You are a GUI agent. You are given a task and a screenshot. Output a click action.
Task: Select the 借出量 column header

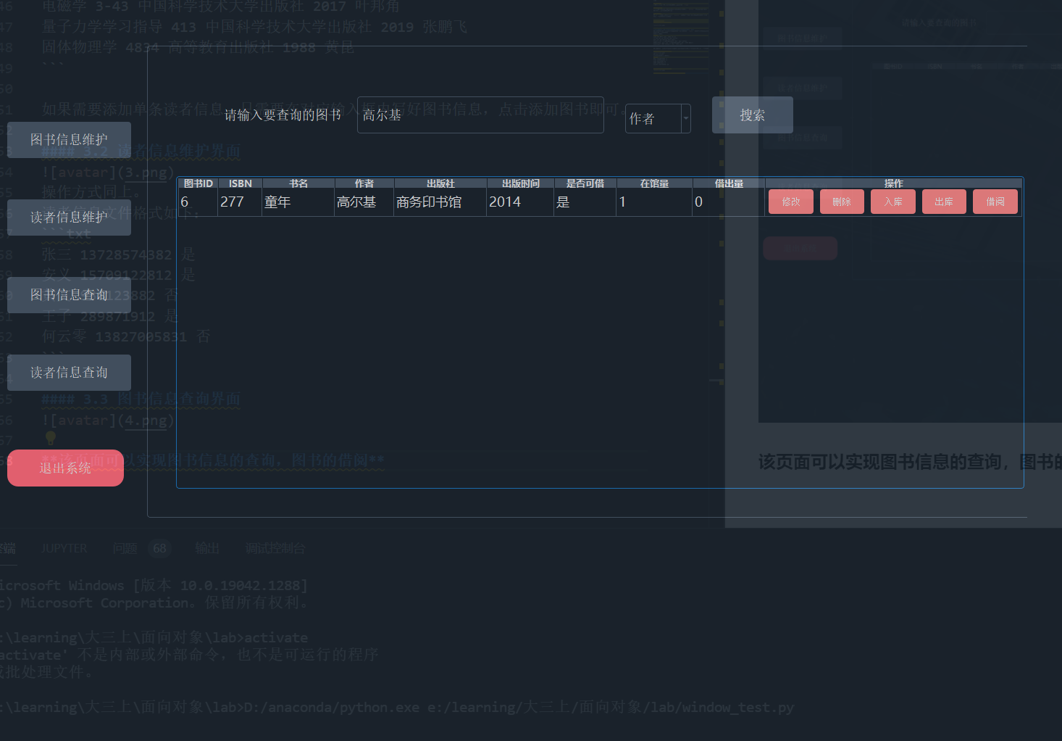(729, 183)
